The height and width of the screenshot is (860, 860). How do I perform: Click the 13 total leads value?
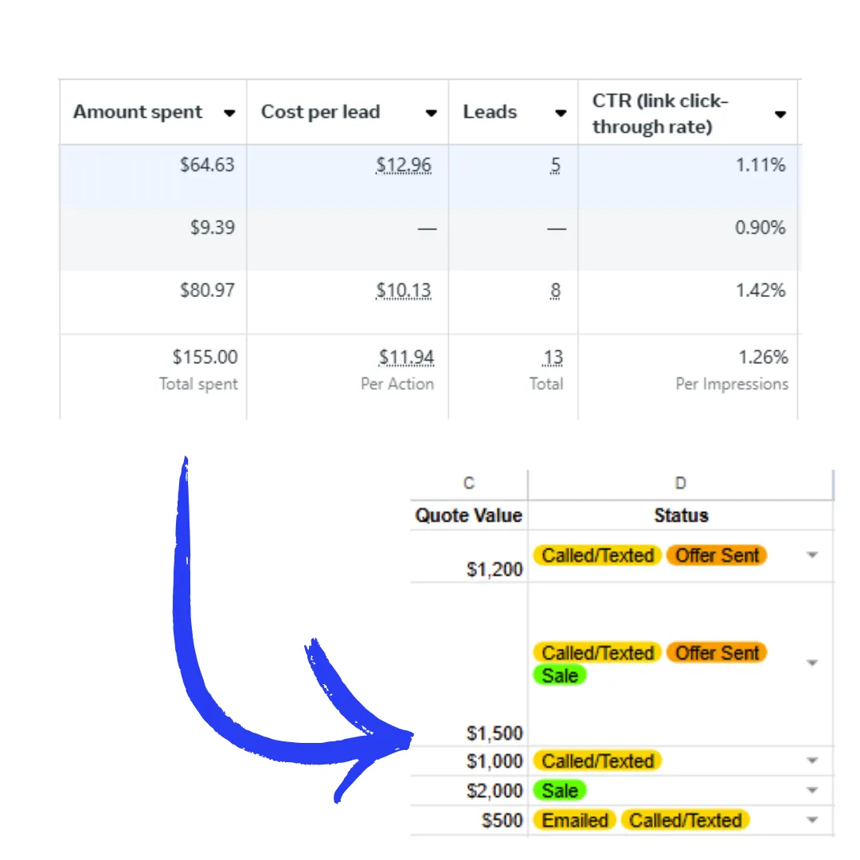tap(553, 357)
